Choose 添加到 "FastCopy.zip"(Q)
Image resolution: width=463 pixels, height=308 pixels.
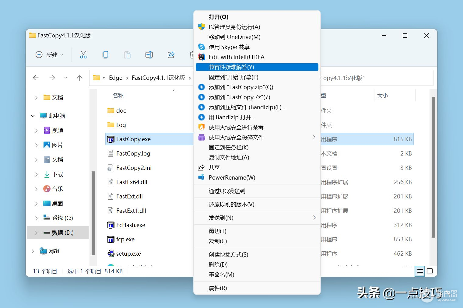coord(257,87)
